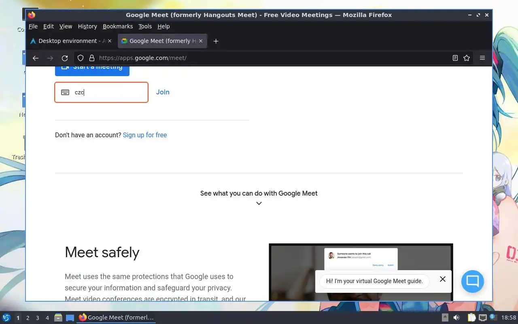Open the clipboard tray icon

(472, 318)
